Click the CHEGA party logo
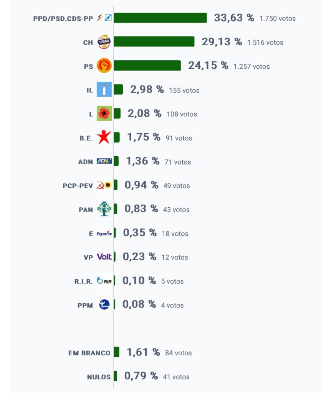 104,41
